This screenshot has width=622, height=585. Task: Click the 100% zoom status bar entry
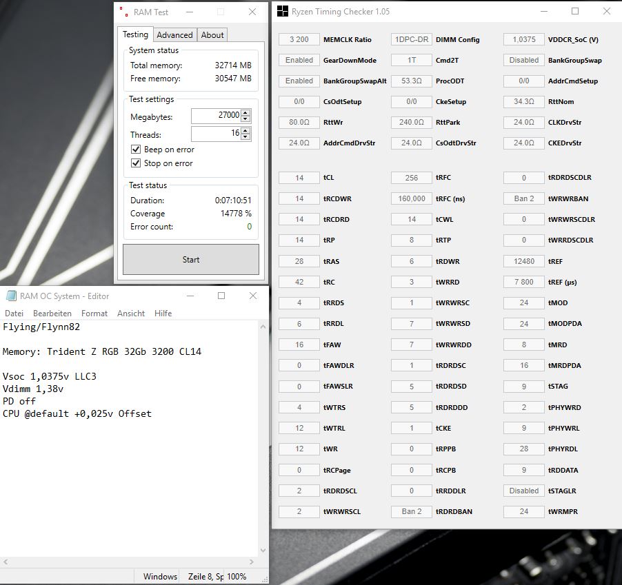coord(237,577)
